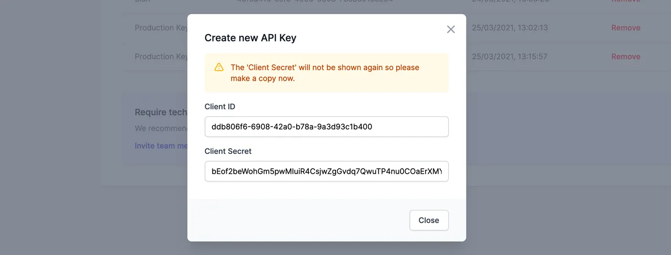The width and height of the screenshot is (671, 255).
Task: Click the timestamp 25/03/2021, 13:15:57
Action: point(510,57)
